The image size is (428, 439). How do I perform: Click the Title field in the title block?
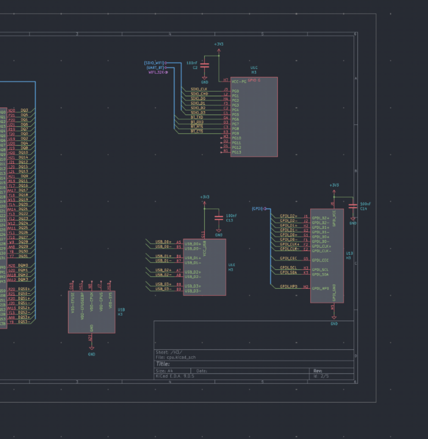click(163, 364)
